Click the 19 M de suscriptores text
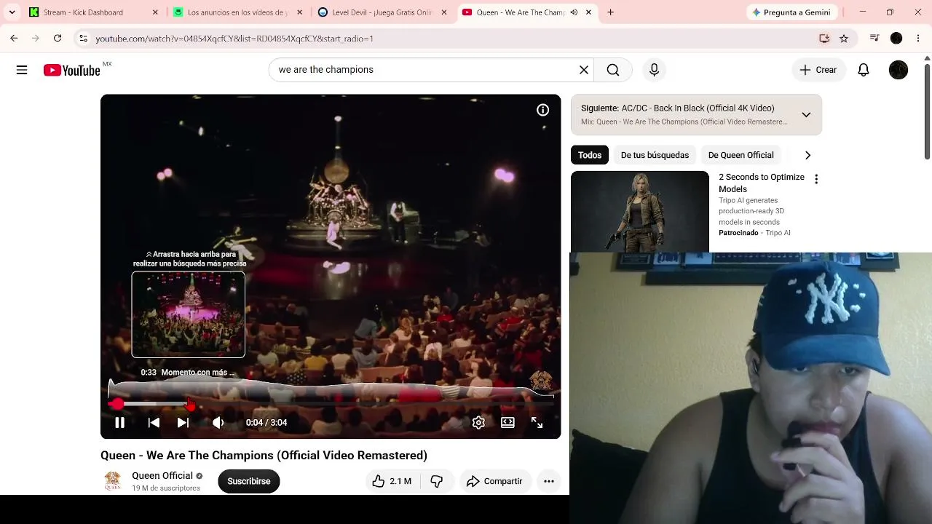The image size is (932, 524). (166, 488)
